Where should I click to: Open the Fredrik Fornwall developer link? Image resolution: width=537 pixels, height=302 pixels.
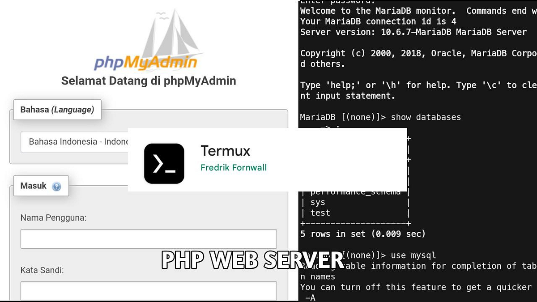(234, 167)
